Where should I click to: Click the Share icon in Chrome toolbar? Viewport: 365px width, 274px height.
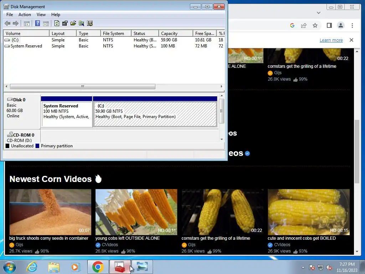pyautogui.click(x=304, y=25)
